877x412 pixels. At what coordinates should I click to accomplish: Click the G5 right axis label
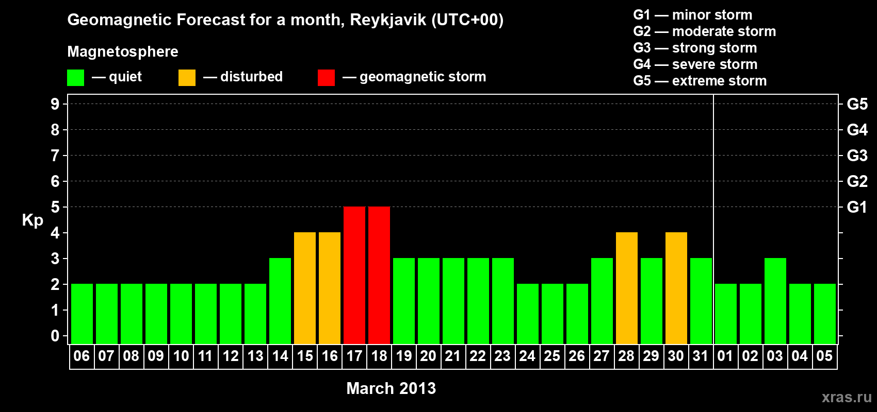[x=857, y=104]
